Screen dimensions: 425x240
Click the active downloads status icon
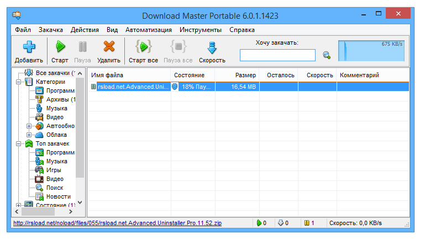click(x=259, y=223)
